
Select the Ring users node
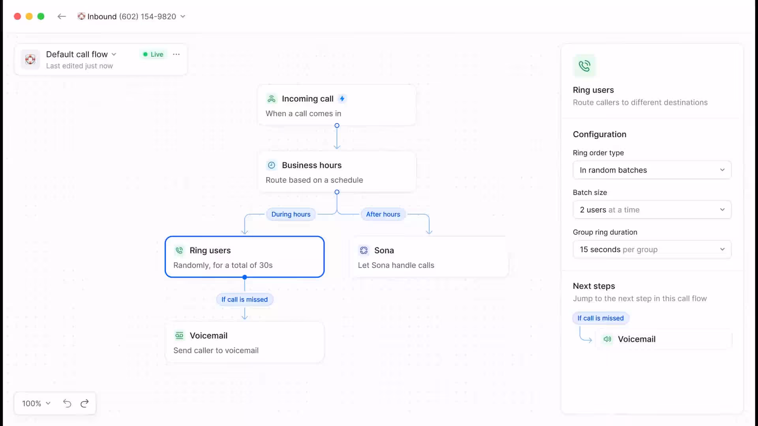click(x=244, y=257)
